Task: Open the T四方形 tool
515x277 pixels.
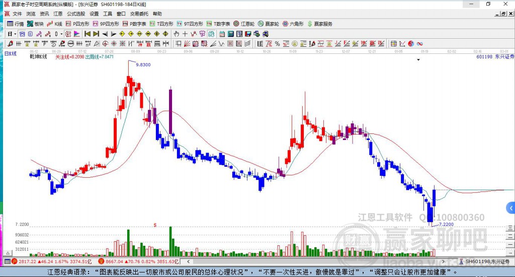Action: tap(161, 24)
